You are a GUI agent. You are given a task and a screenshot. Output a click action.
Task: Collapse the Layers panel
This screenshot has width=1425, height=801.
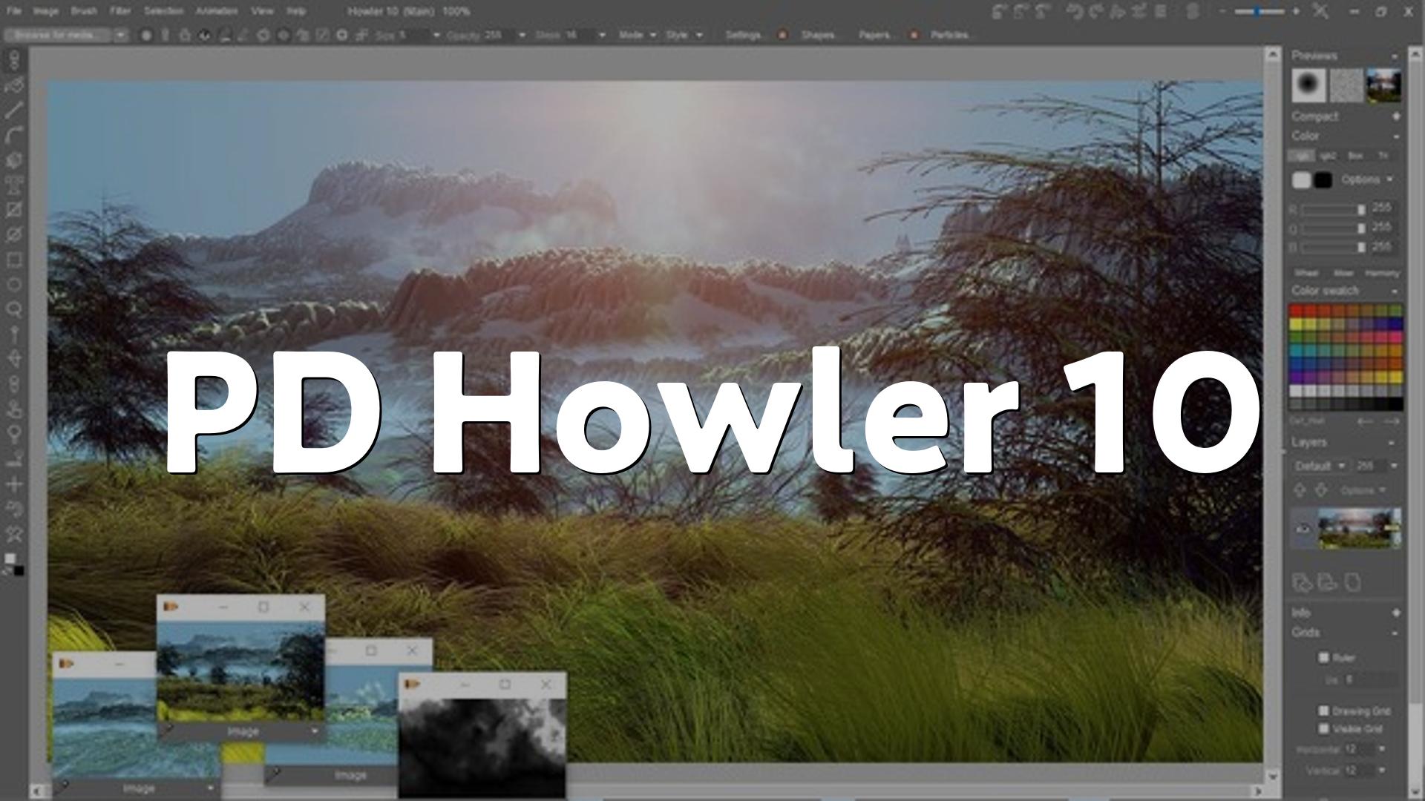[x=1392, y=443]
